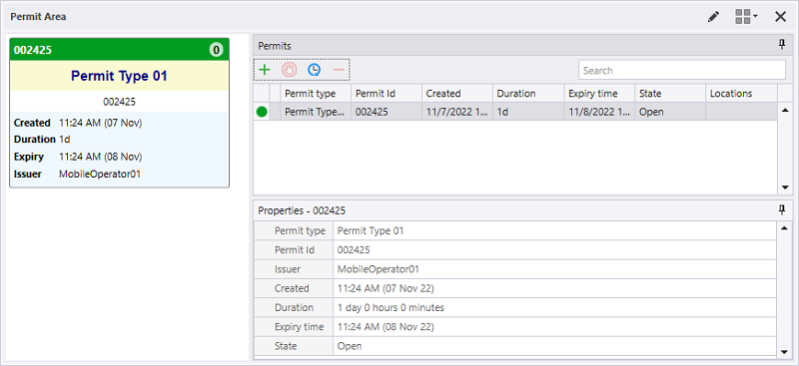Click MobileOperator01 issuer on the card
The image size is (799, 366).
[100, 175]
